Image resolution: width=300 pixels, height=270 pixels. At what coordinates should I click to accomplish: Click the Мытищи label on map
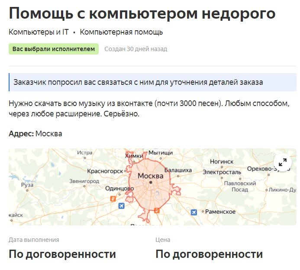tap(161, 153)
